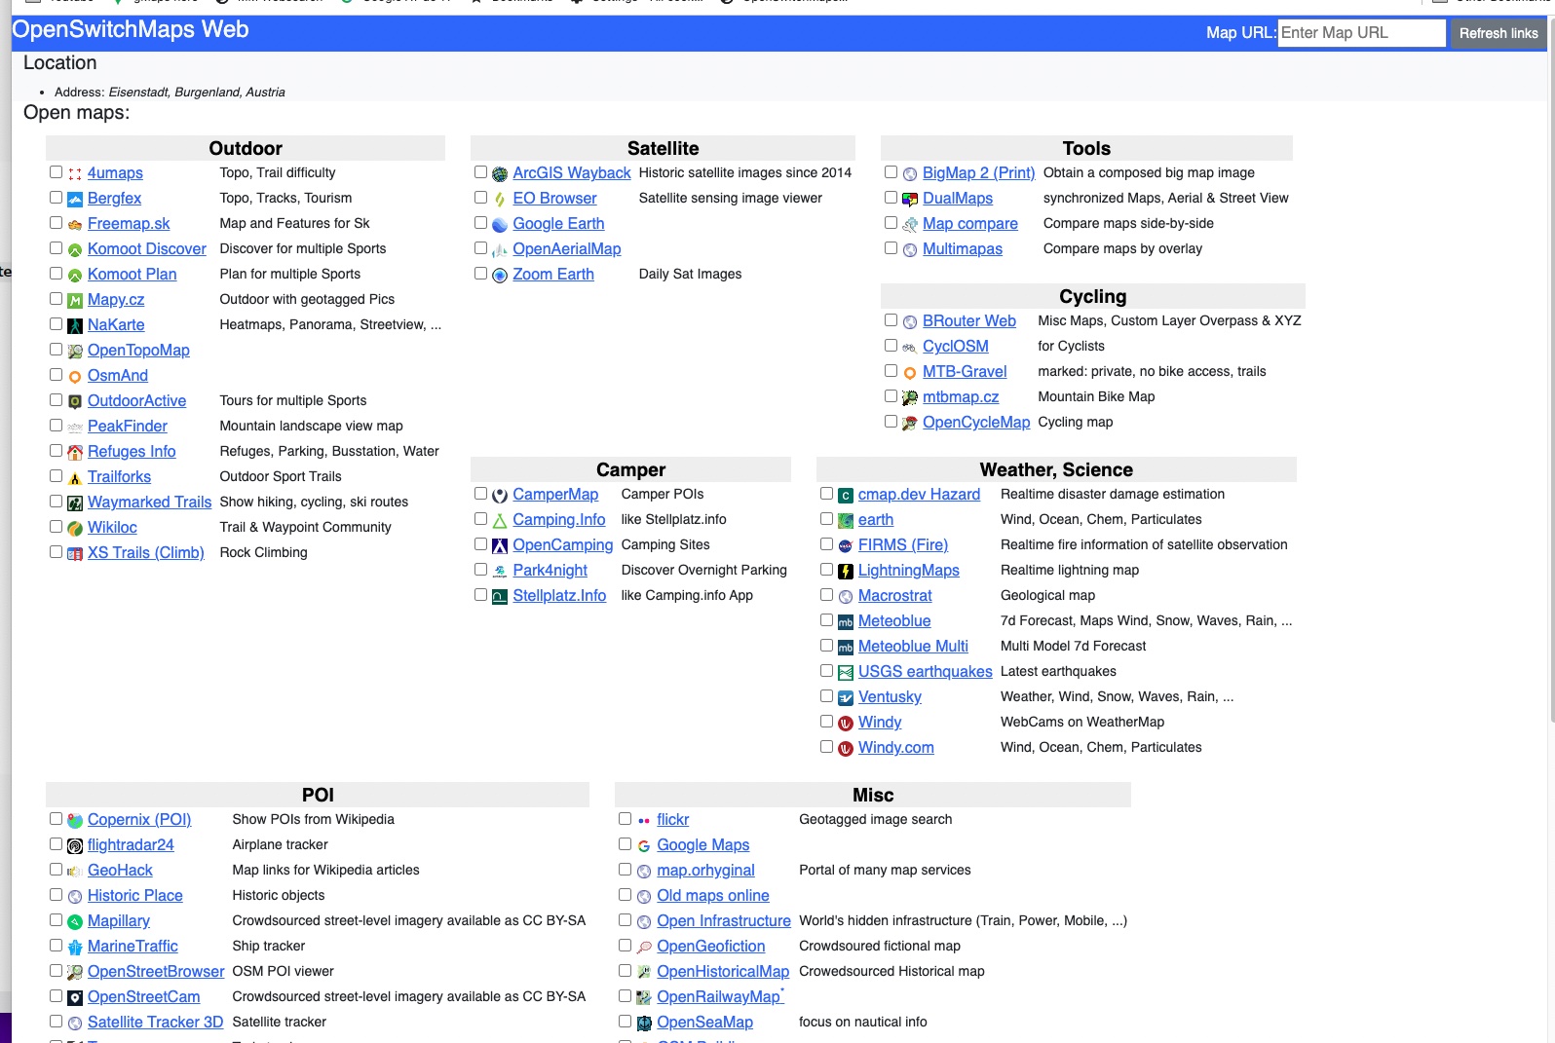This screenshot has height=1043, width=1555.
Task: Click the LightningMaps lightning bolt icon
Action: tap(846, 572)
